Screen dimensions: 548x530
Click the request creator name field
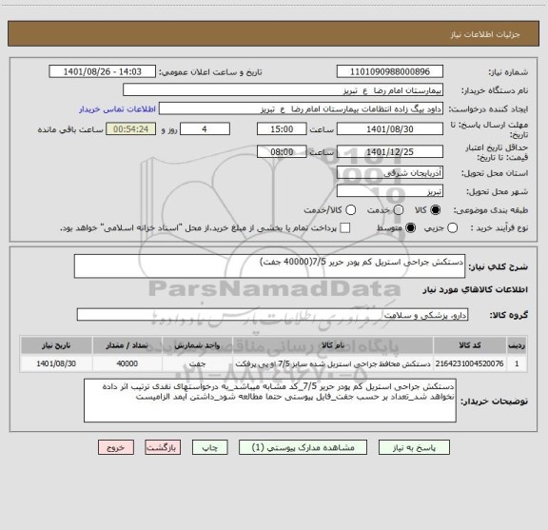pos(301,108)
